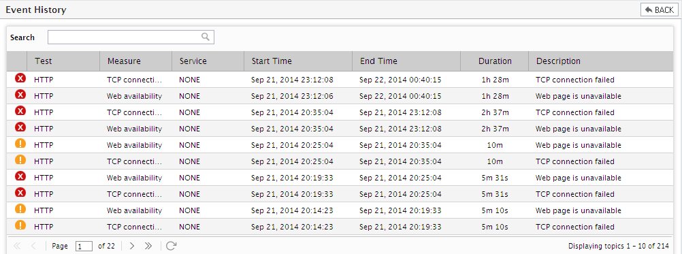This screenshot has width=682, height=254.
Task: Click warning icon of 20:14:23 TCP connection row
Action: point(20,225)
